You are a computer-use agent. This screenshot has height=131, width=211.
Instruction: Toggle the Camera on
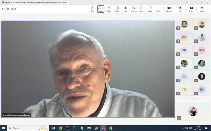tap(169, 9)
